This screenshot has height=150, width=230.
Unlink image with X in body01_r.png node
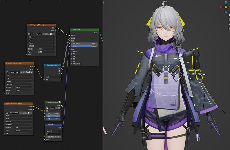click(x=32, y=72)
